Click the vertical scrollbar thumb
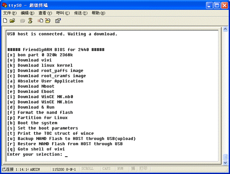This screenshot has width=230, height=174. 225,157
